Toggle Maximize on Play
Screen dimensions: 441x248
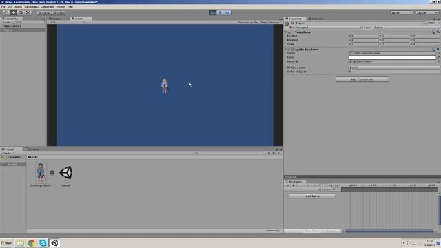(248, 22)
